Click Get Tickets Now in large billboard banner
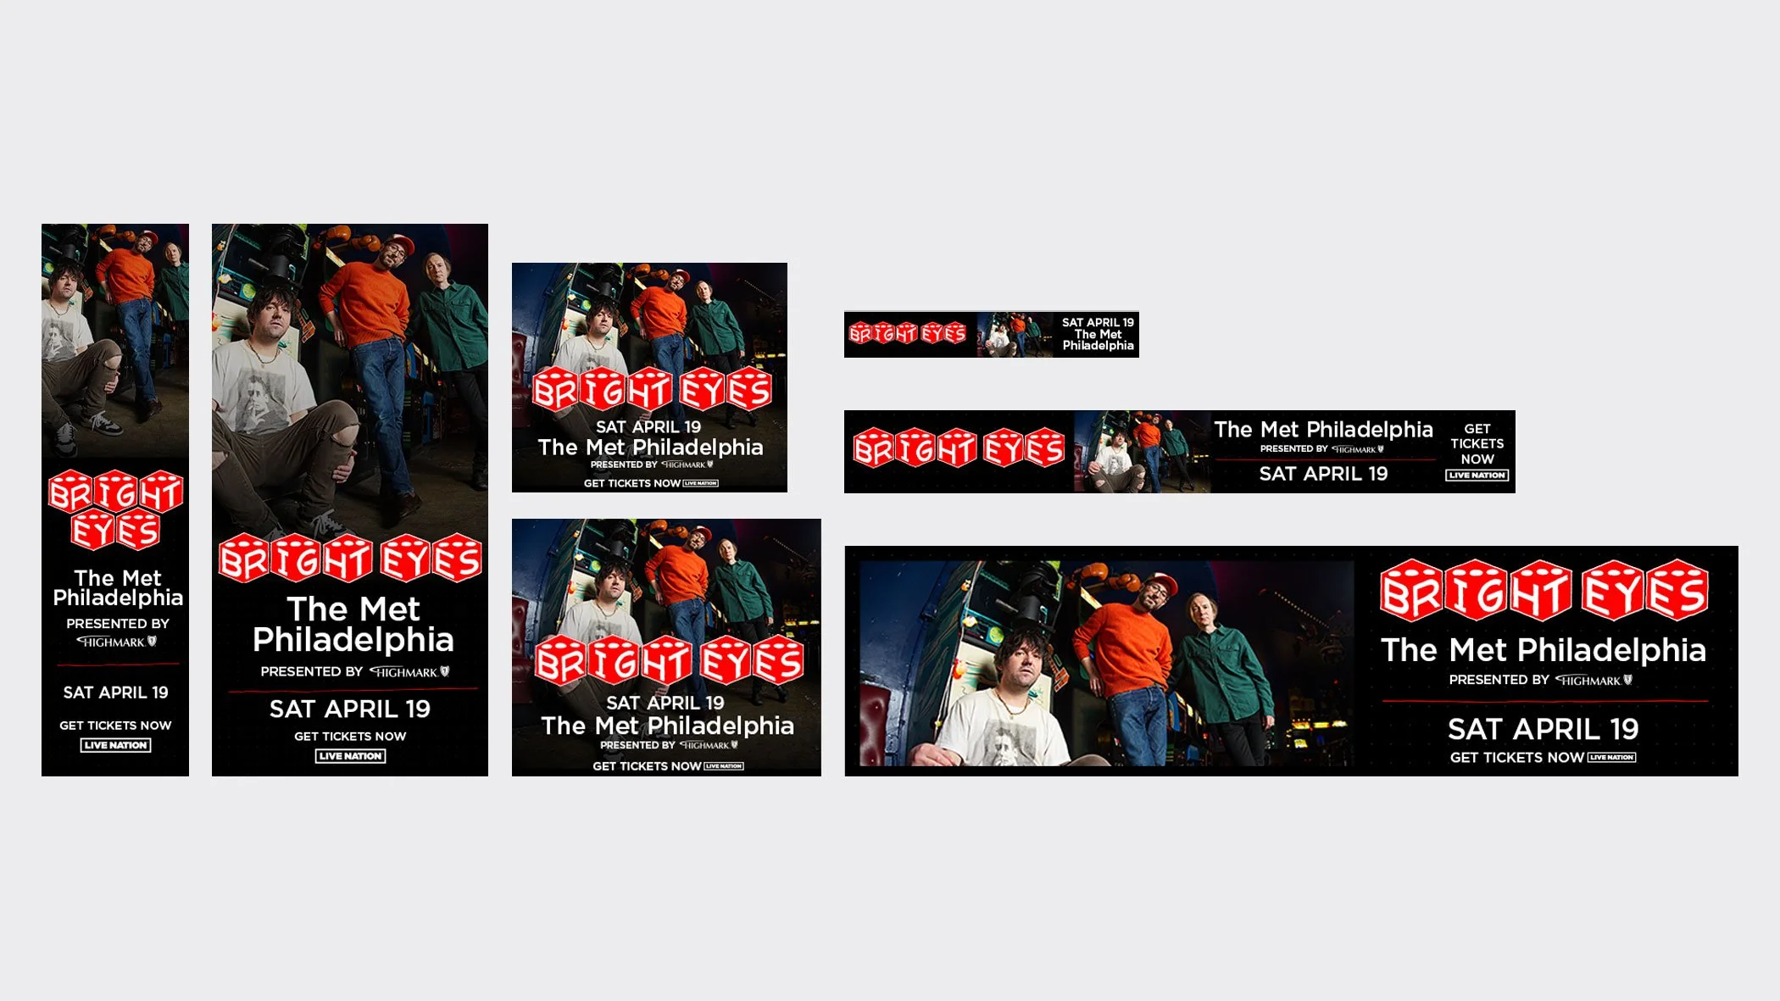The image size is (1780, 1001). (x=1516, y=758)
